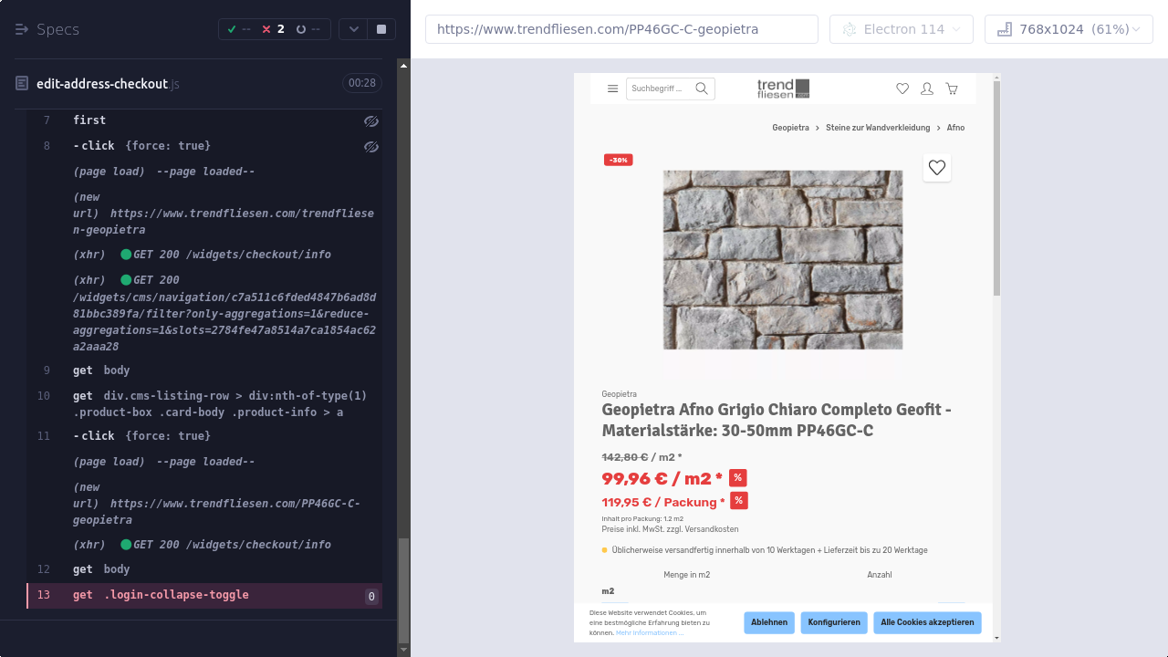Viewport: 1168px width, 657px height.
Task: Open wishlist heart icon in header
Action: (902, 89)
